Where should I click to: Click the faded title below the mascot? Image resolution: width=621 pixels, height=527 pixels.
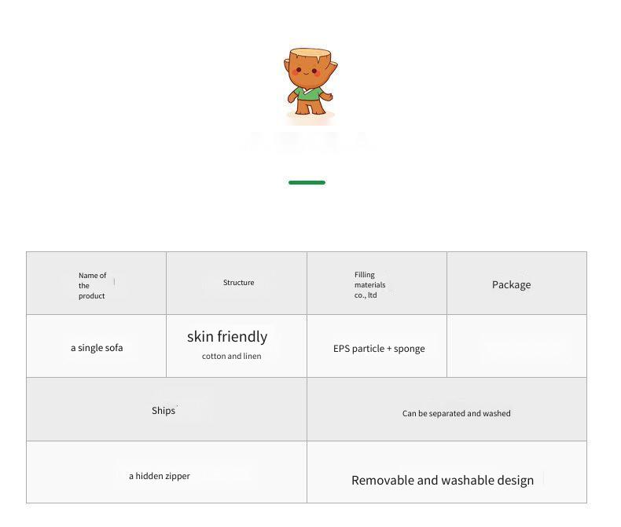[x=307, y=141]
